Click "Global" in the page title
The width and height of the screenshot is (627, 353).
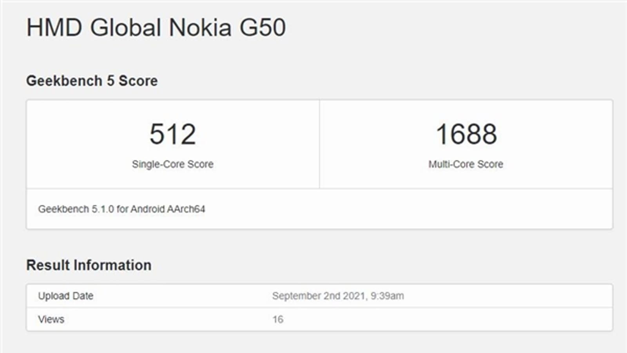[125, 27]
